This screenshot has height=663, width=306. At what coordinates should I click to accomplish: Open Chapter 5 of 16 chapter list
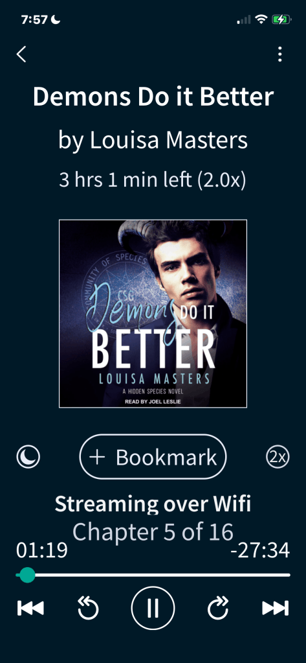tap(153, 531)
